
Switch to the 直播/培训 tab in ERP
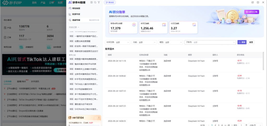(21, 81)
